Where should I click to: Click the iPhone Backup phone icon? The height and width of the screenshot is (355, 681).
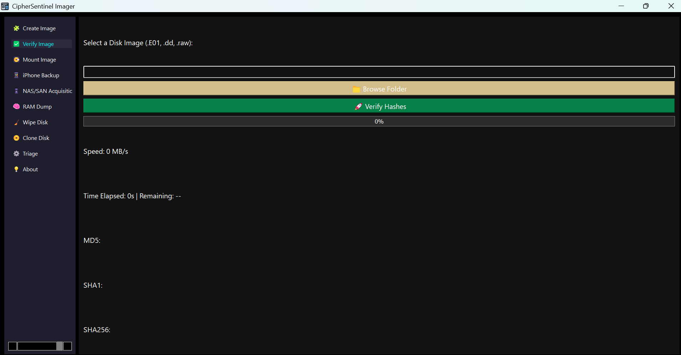pos(16,75)
